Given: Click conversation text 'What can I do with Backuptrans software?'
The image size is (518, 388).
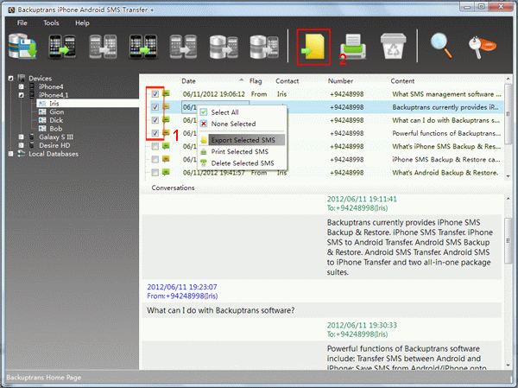Looking at the screenshot, I should (221, 310).
